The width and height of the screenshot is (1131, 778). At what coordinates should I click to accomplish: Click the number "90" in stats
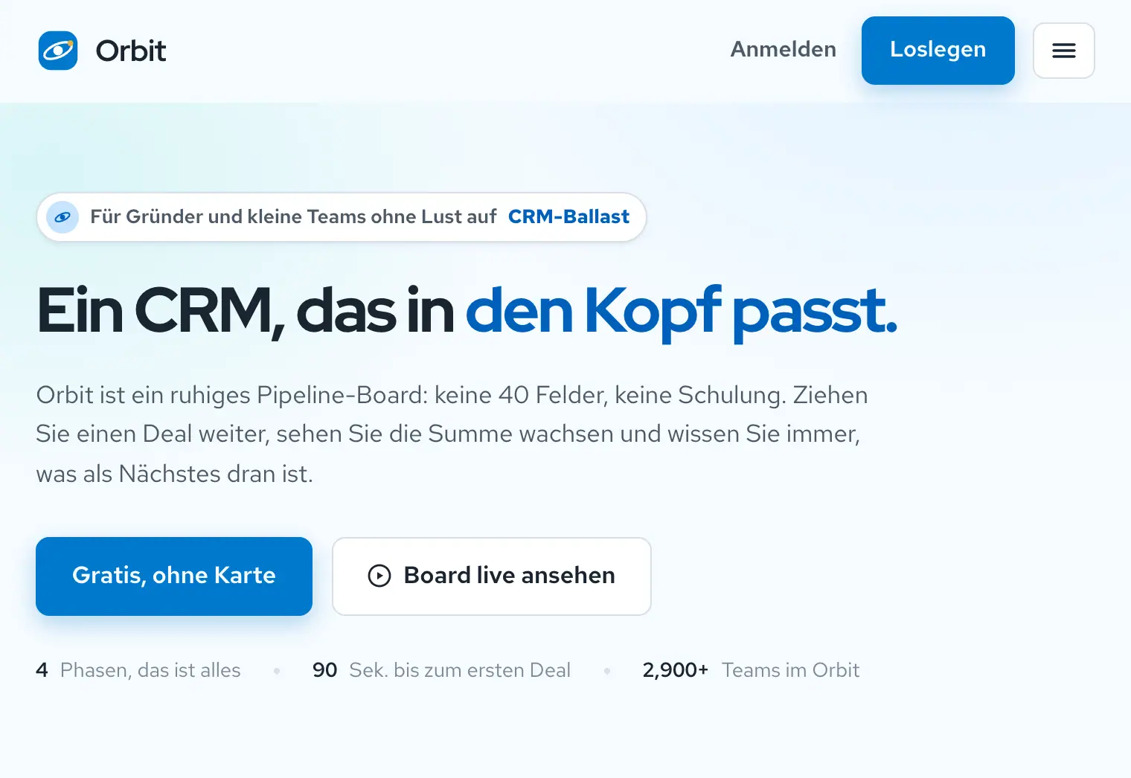(x=325, y=670)
